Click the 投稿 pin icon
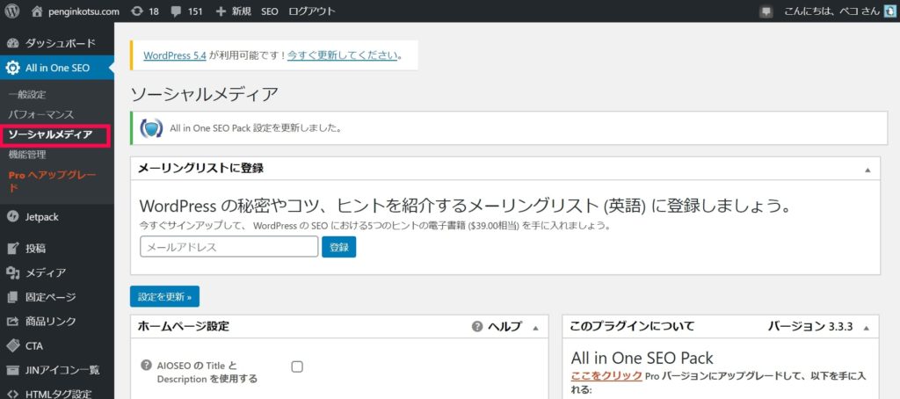The image size is (900, 399). point(13,248)
